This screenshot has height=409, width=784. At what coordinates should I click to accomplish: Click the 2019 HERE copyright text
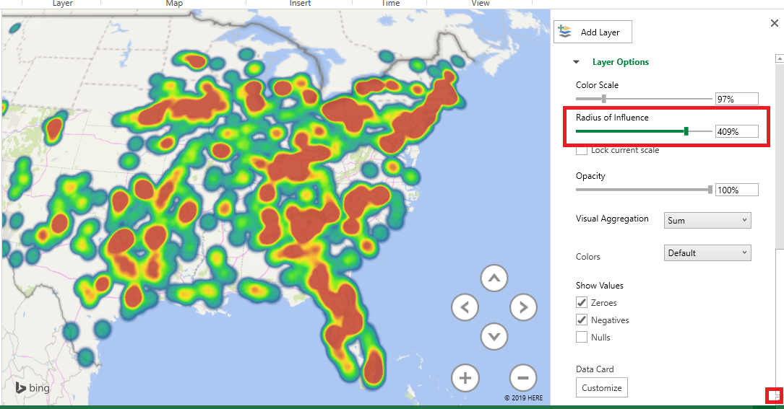tap(523, 398)
